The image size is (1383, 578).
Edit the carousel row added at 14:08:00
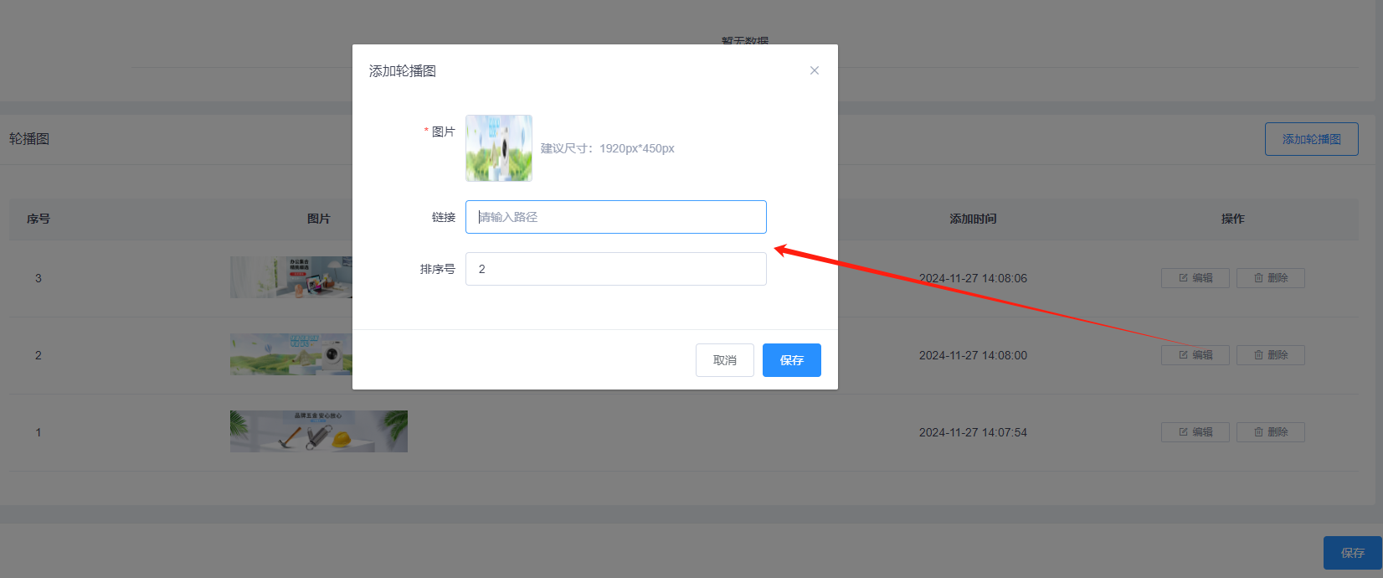pyautogui.click(x=1195, y=355)
